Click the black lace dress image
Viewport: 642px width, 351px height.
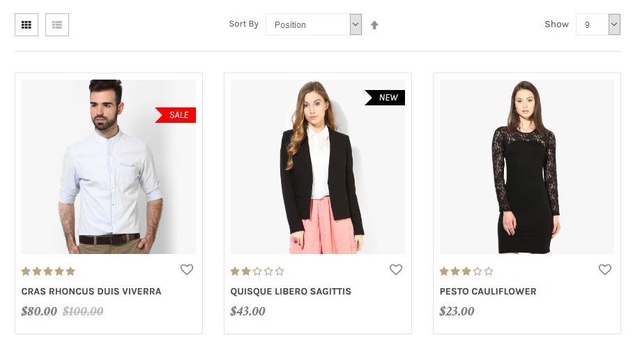pyautogui.click(x=527, y=167)
